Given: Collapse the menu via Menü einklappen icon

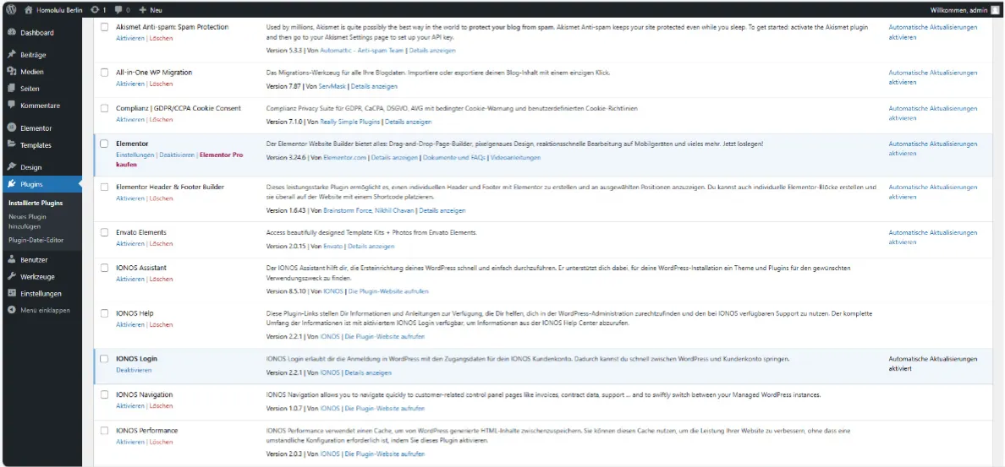Looking at the screenshot, I should (12, 310).
